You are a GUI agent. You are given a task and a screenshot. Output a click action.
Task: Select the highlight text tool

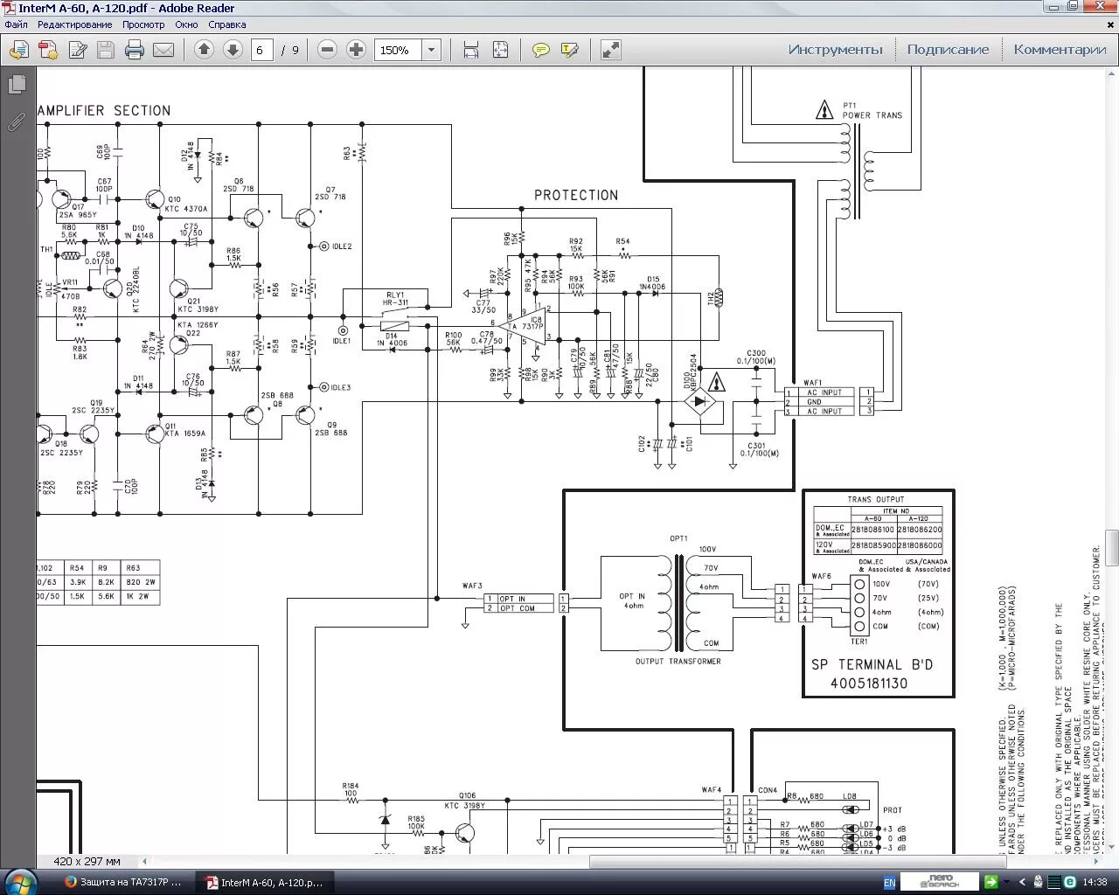570,50
